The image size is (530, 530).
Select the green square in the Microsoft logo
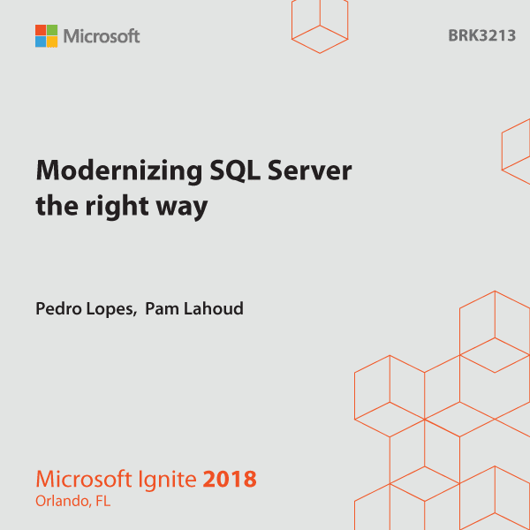[52, 30]
